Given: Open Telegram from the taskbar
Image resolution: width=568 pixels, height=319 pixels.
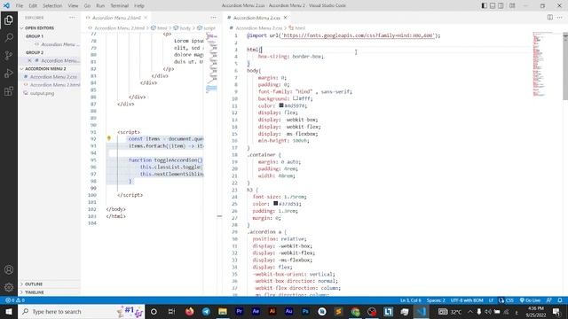Looking at the screenshot, I should tap(206, 311).
